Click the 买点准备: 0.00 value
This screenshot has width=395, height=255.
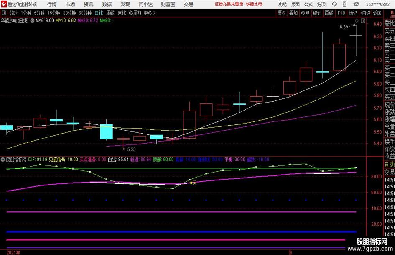(x=93, y=160)
